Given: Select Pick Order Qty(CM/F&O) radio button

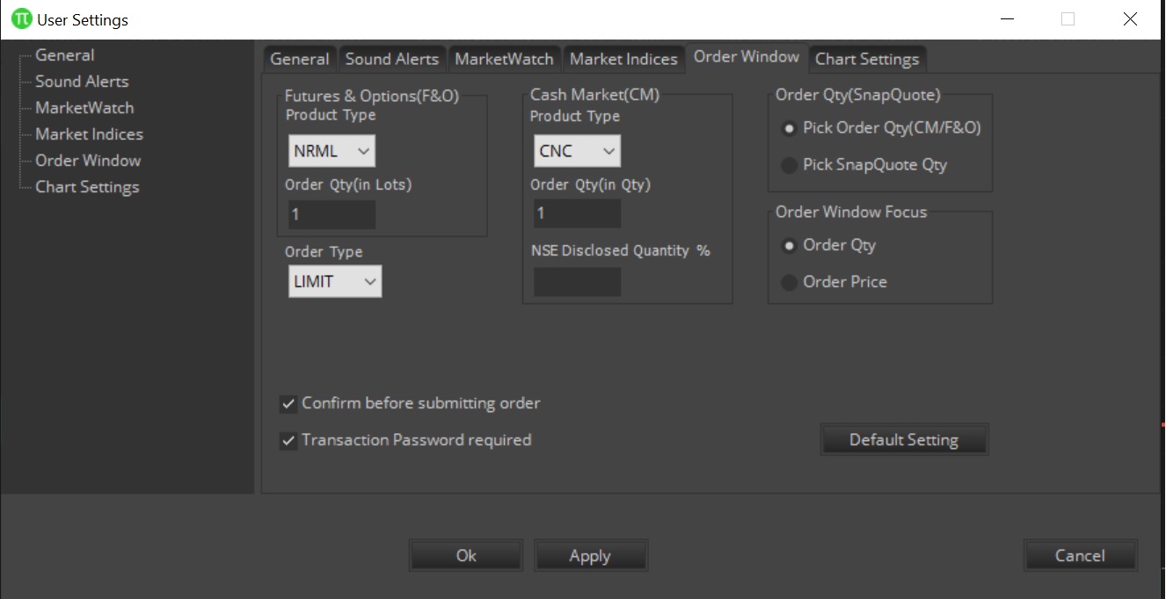Looking at the screenshot, I should pyautogui.click(x=882, y=128).
